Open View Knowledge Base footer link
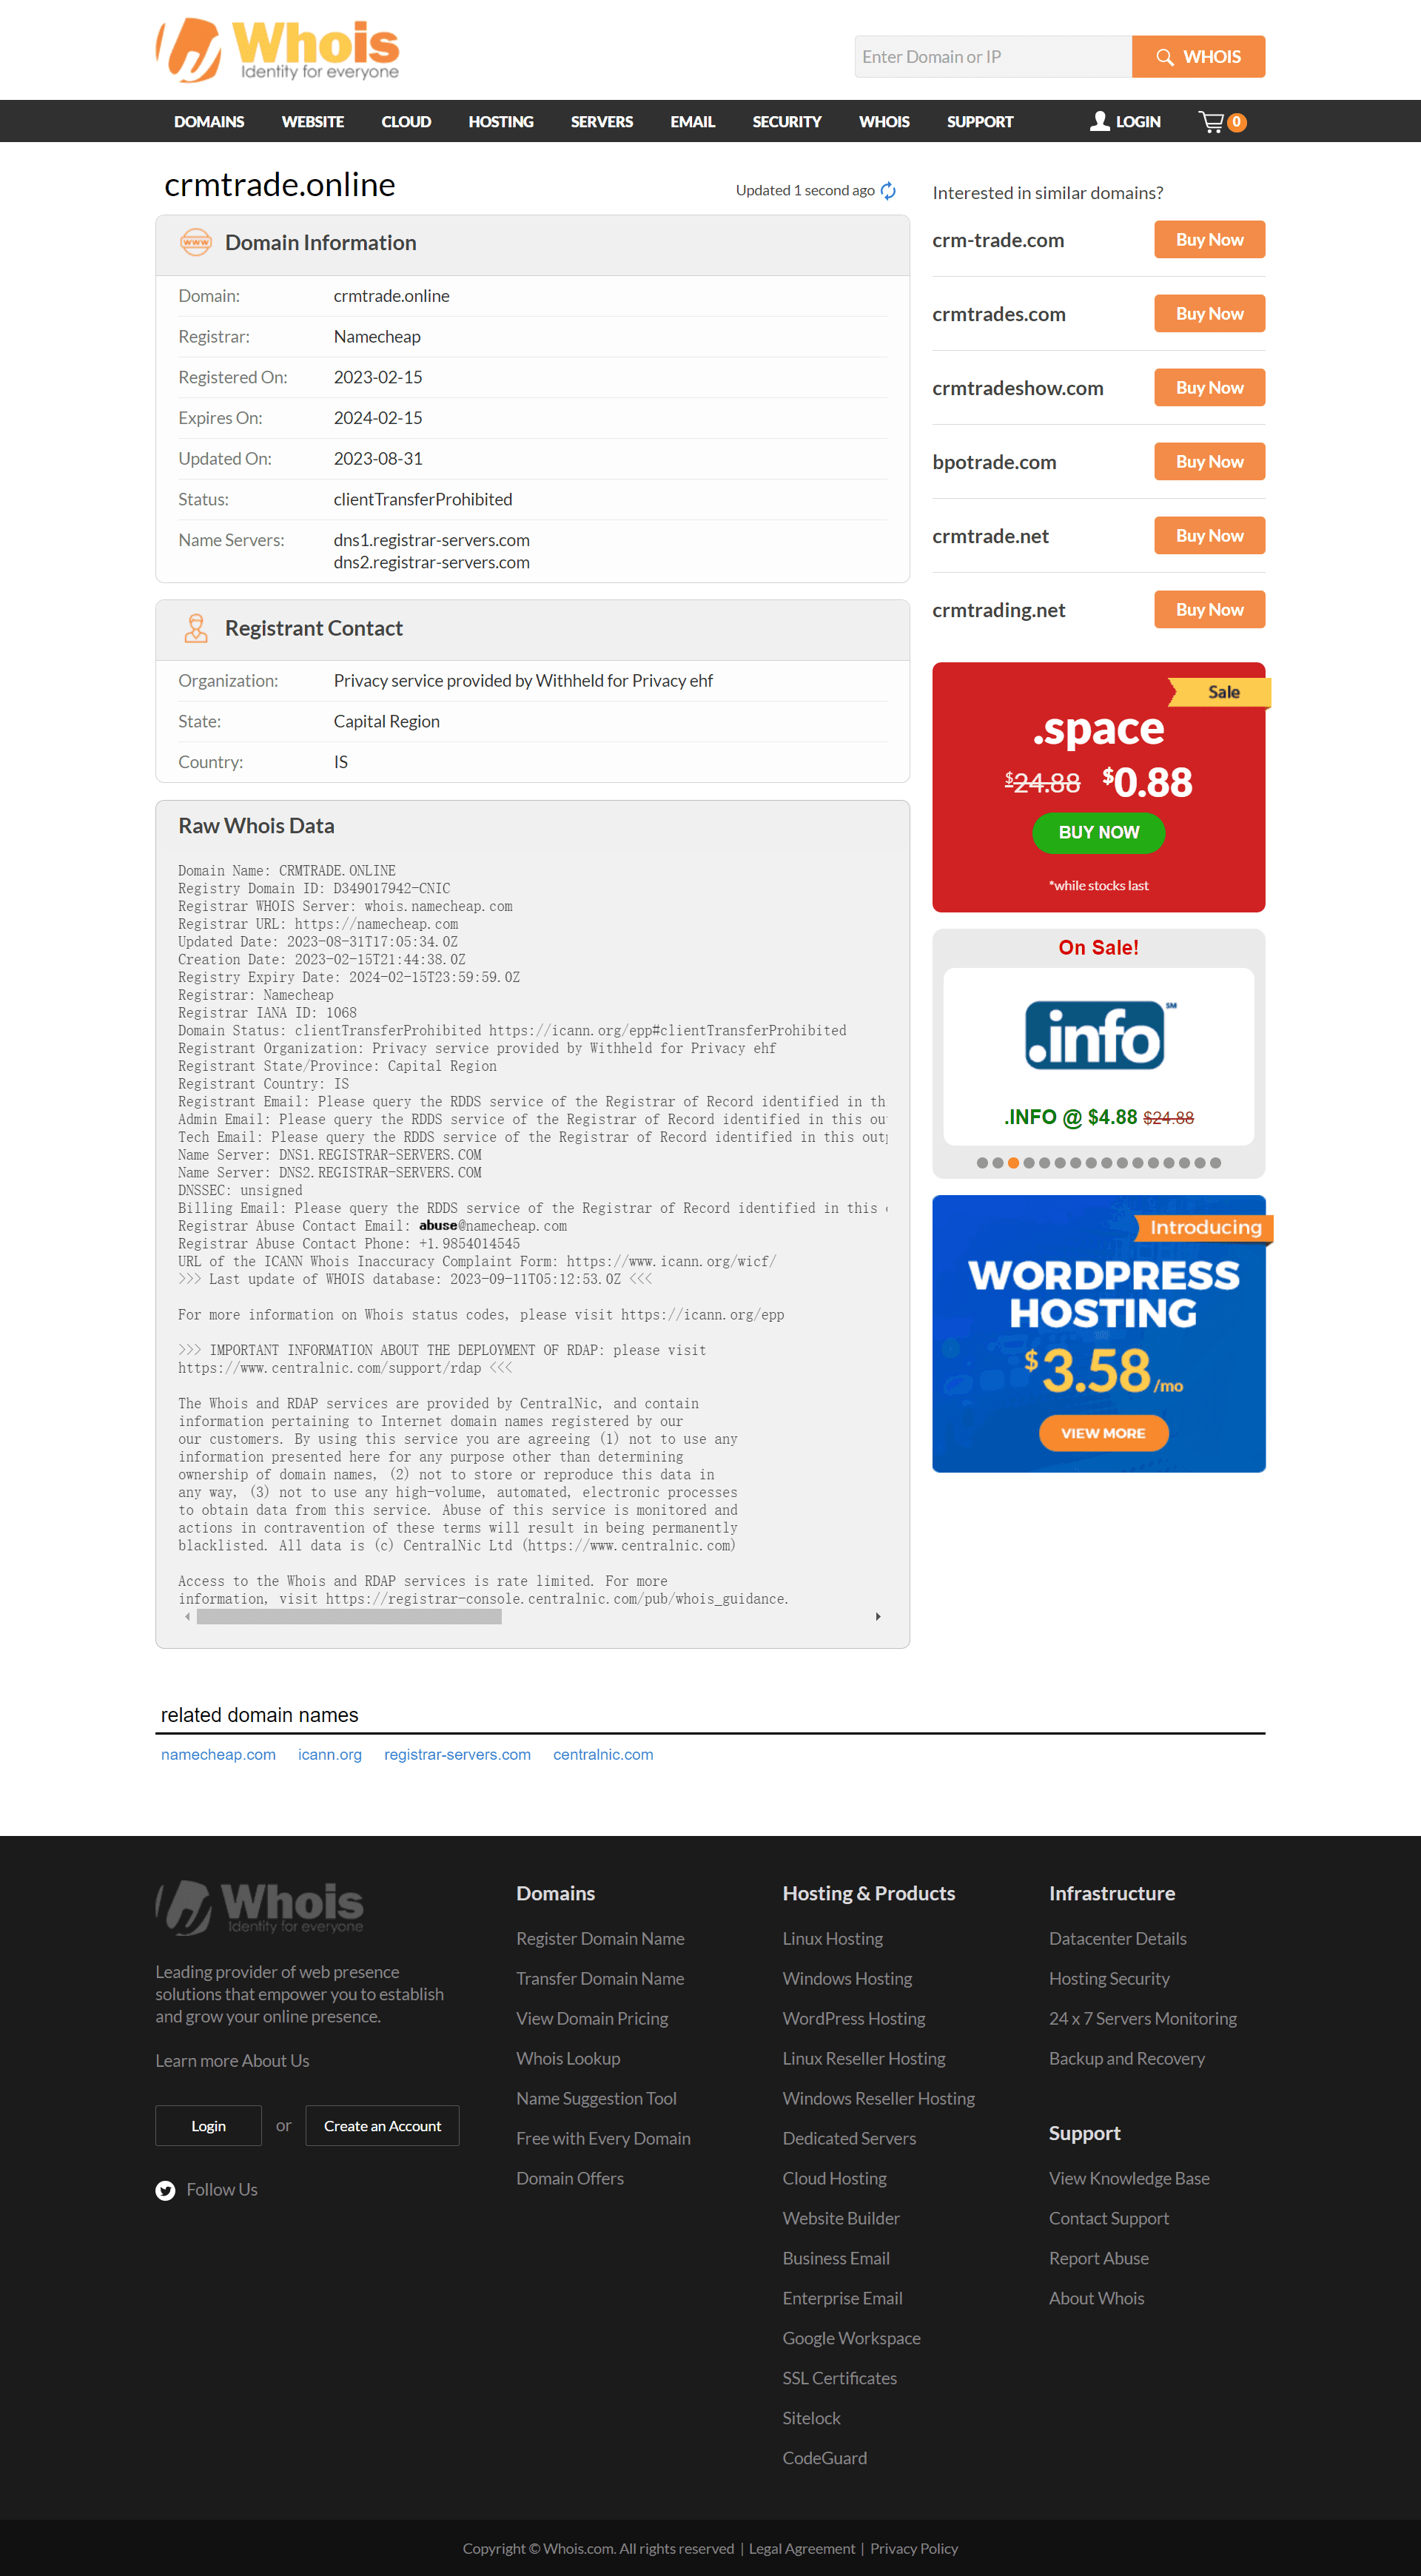 pos(1129,2178)
